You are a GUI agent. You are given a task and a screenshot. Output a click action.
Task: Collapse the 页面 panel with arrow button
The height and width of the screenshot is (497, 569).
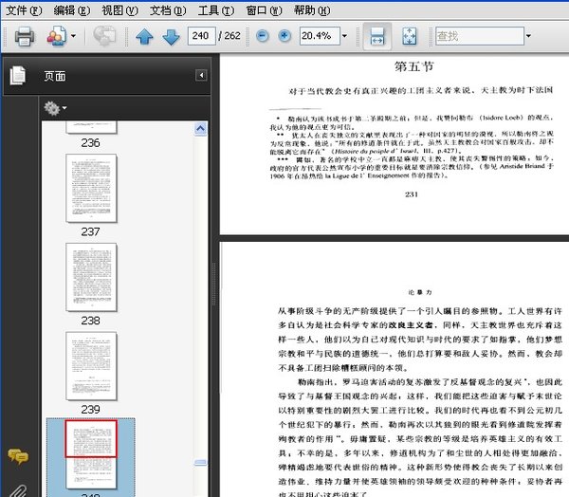[x=201, y=75]
